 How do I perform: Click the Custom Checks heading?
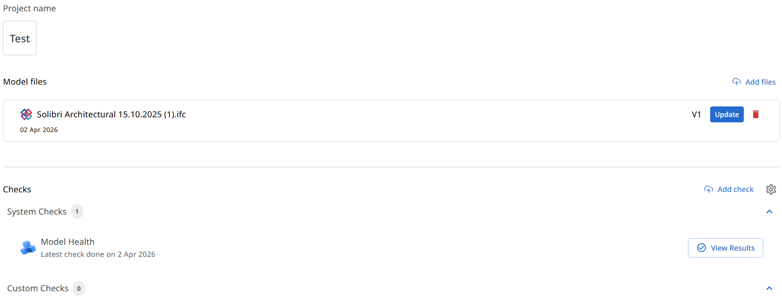pyautogui.click(x=38, y=288)
